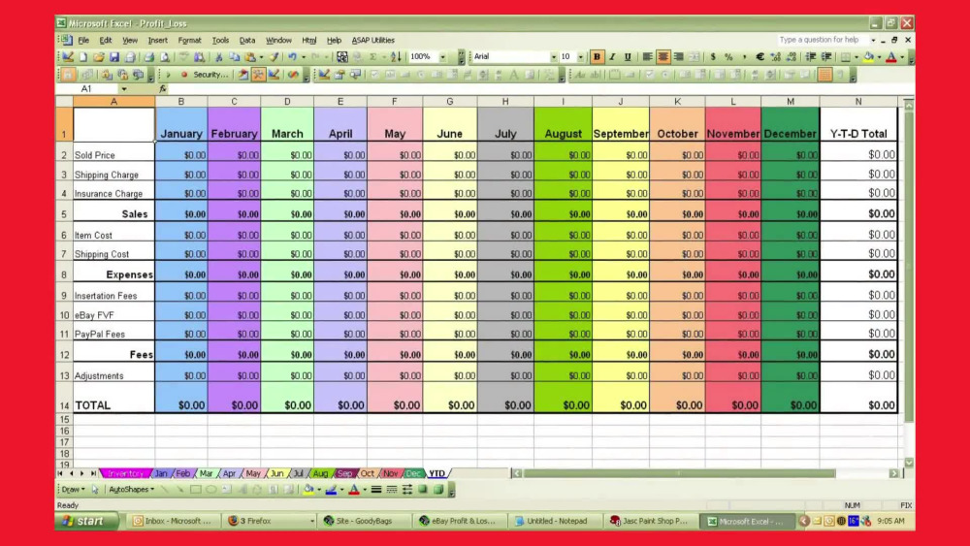Open the Font size dropdown showing 10

(580, 57)
